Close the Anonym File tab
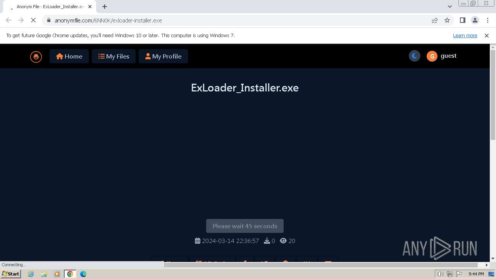The image size is (496, 279). (x=90, y=7)
